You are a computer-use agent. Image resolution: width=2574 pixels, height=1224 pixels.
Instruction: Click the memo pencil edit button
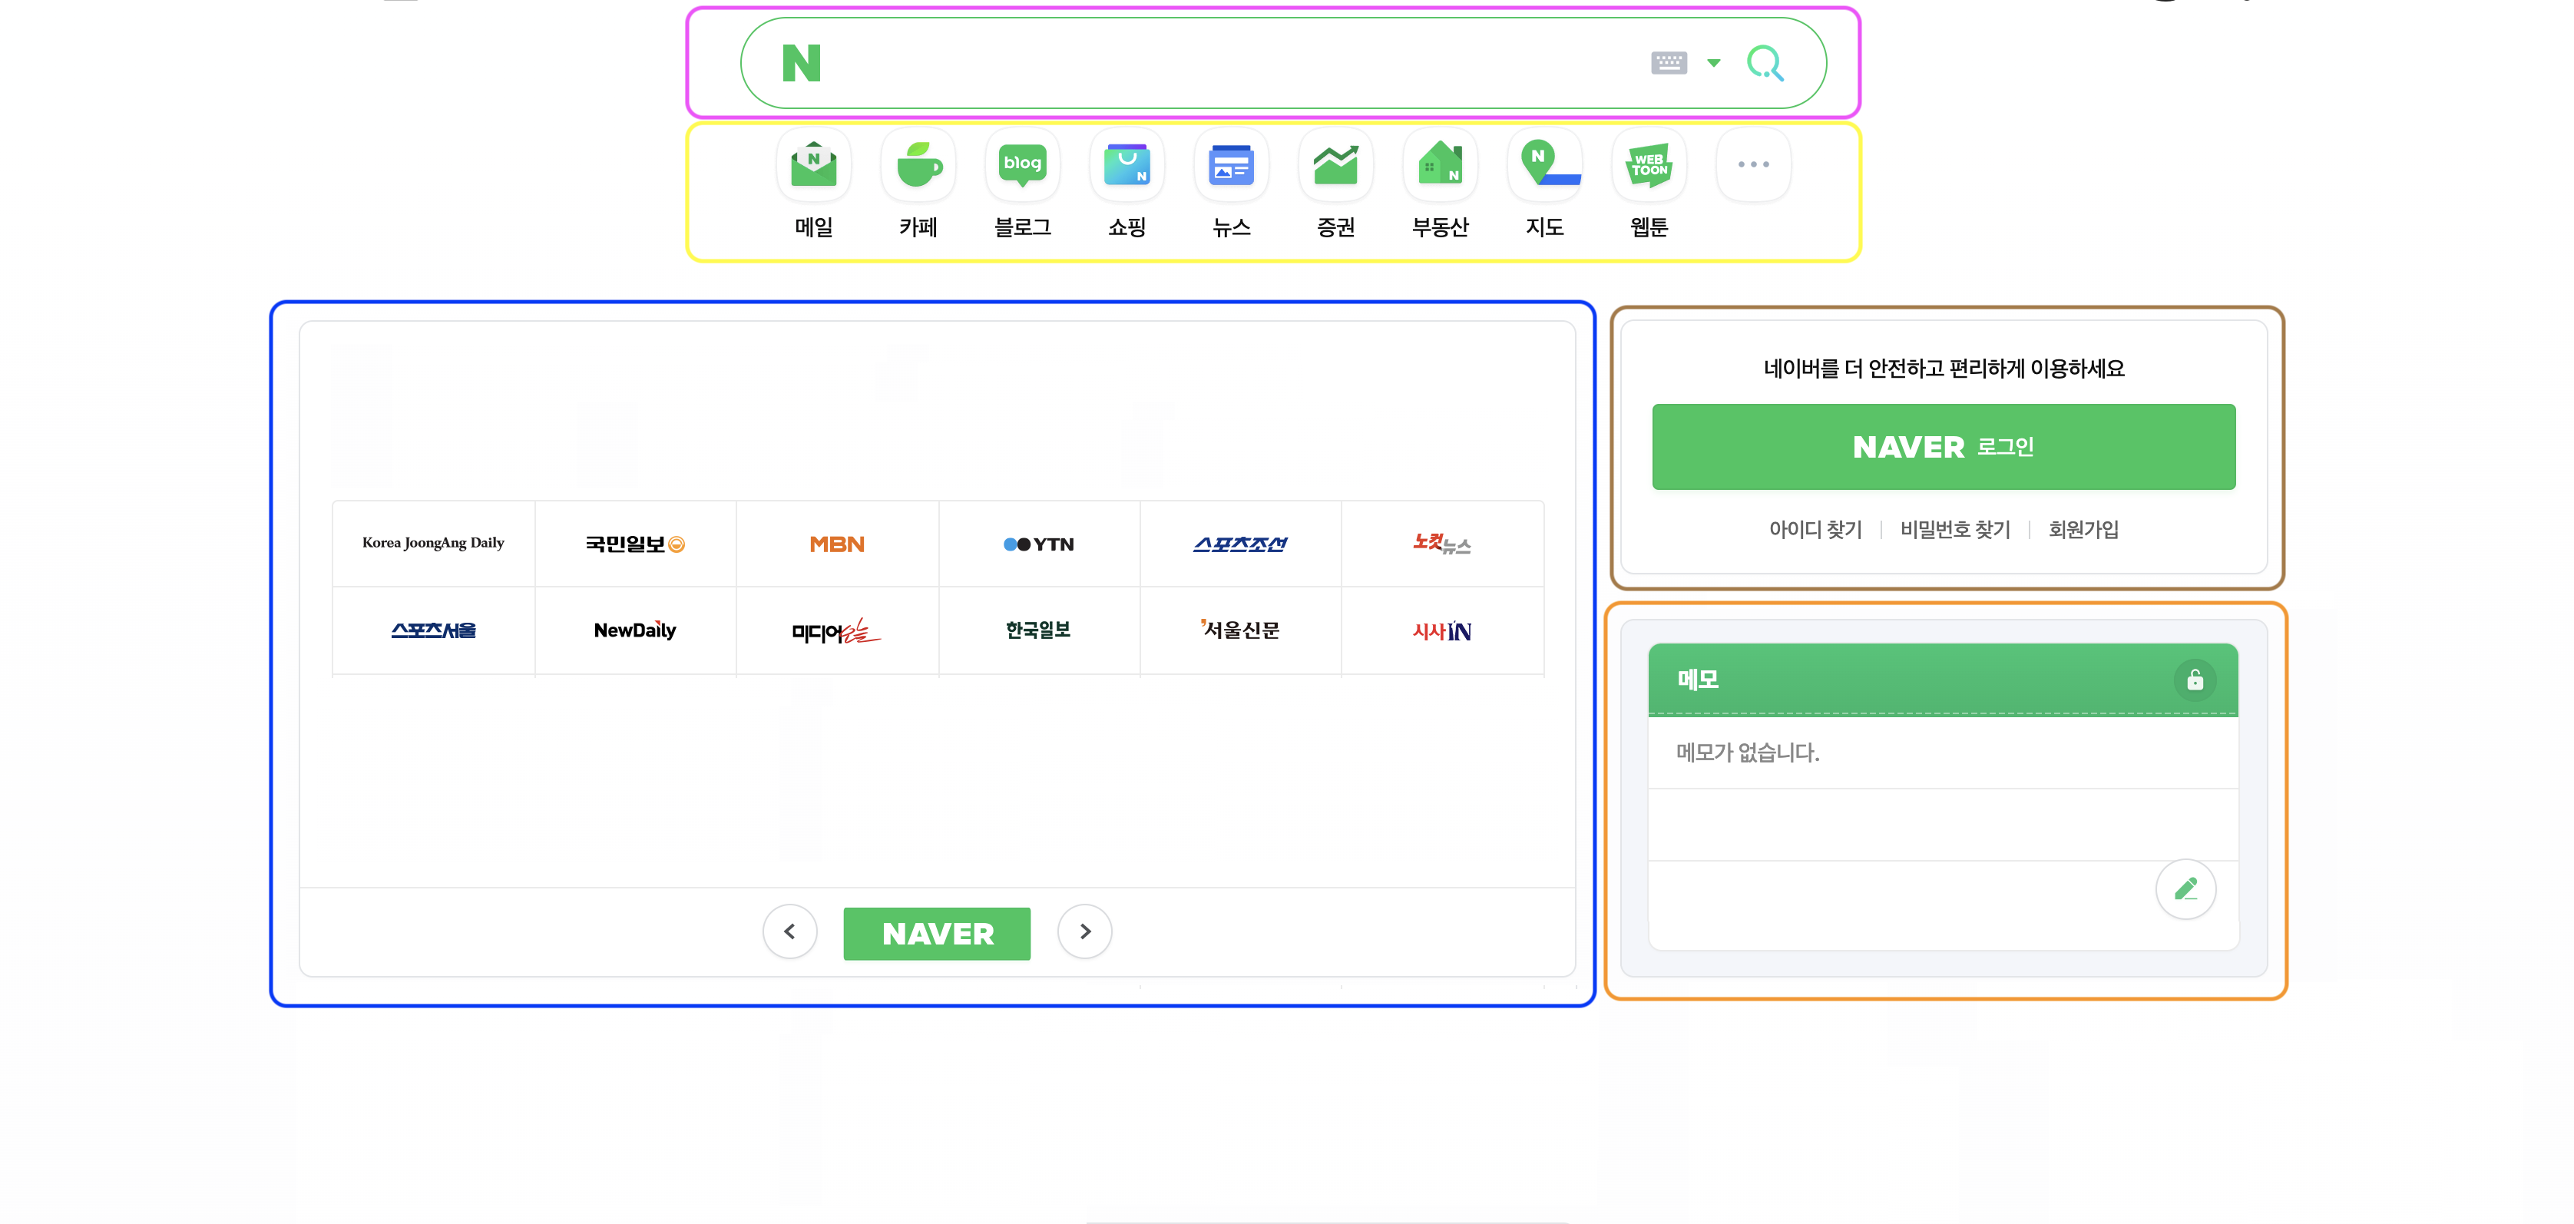tap(2185, 888)
